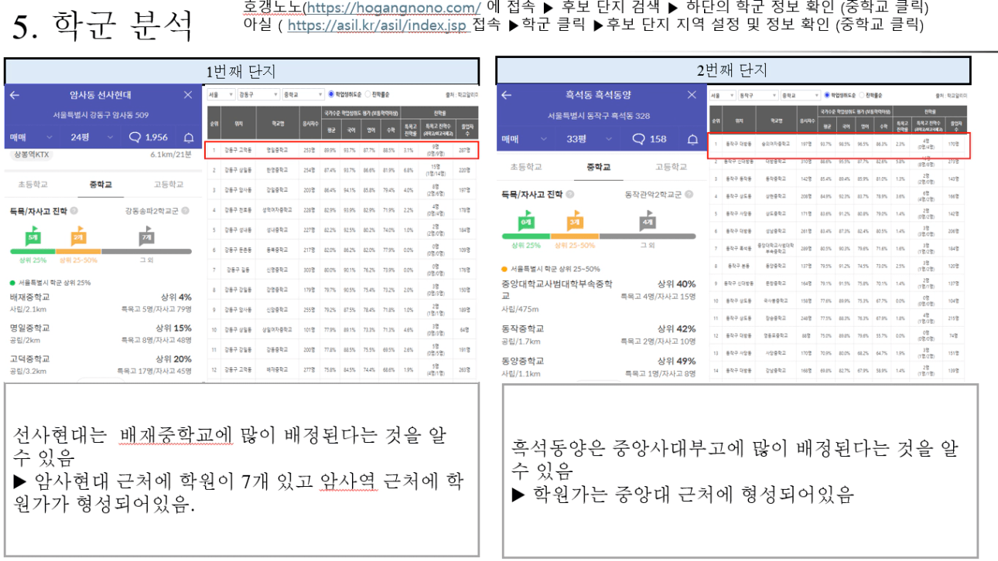Click gray 그 외 bar in 흑석동양 panel
The image size is (998, 561).
(x=648, y=236)
